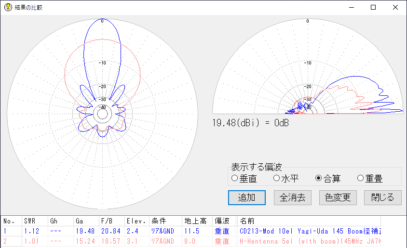Viewport: 407px width, 248px height.
Task: Select the 水平 polarization radio button
Action: click(x=276, y=179)
